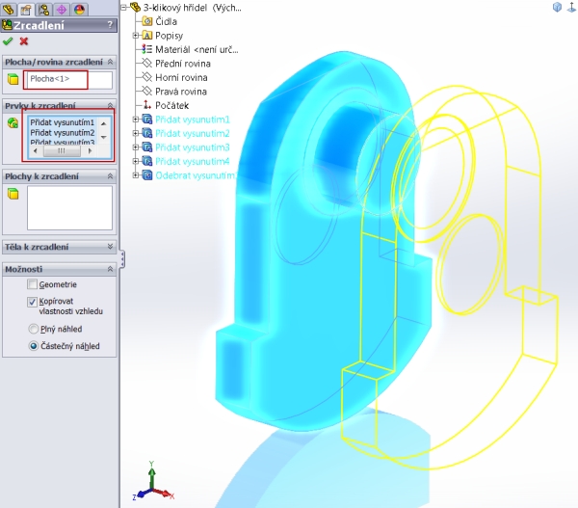Click the Horní rovina plane icon
Viewport: 578px width, 508px height.
click(147, 77)
